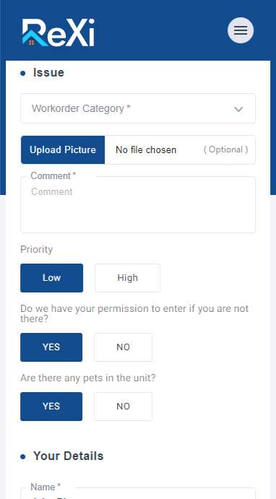Click the blue bullet beside Issue

coord(22,74)
